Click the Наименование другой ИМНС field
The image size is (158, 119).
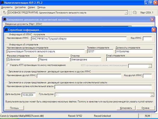[79, 76]
